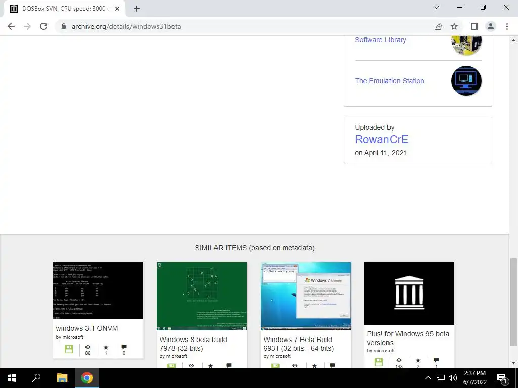Open Windows 7 Beta Build 6931 thumbnail

point(306,296)
